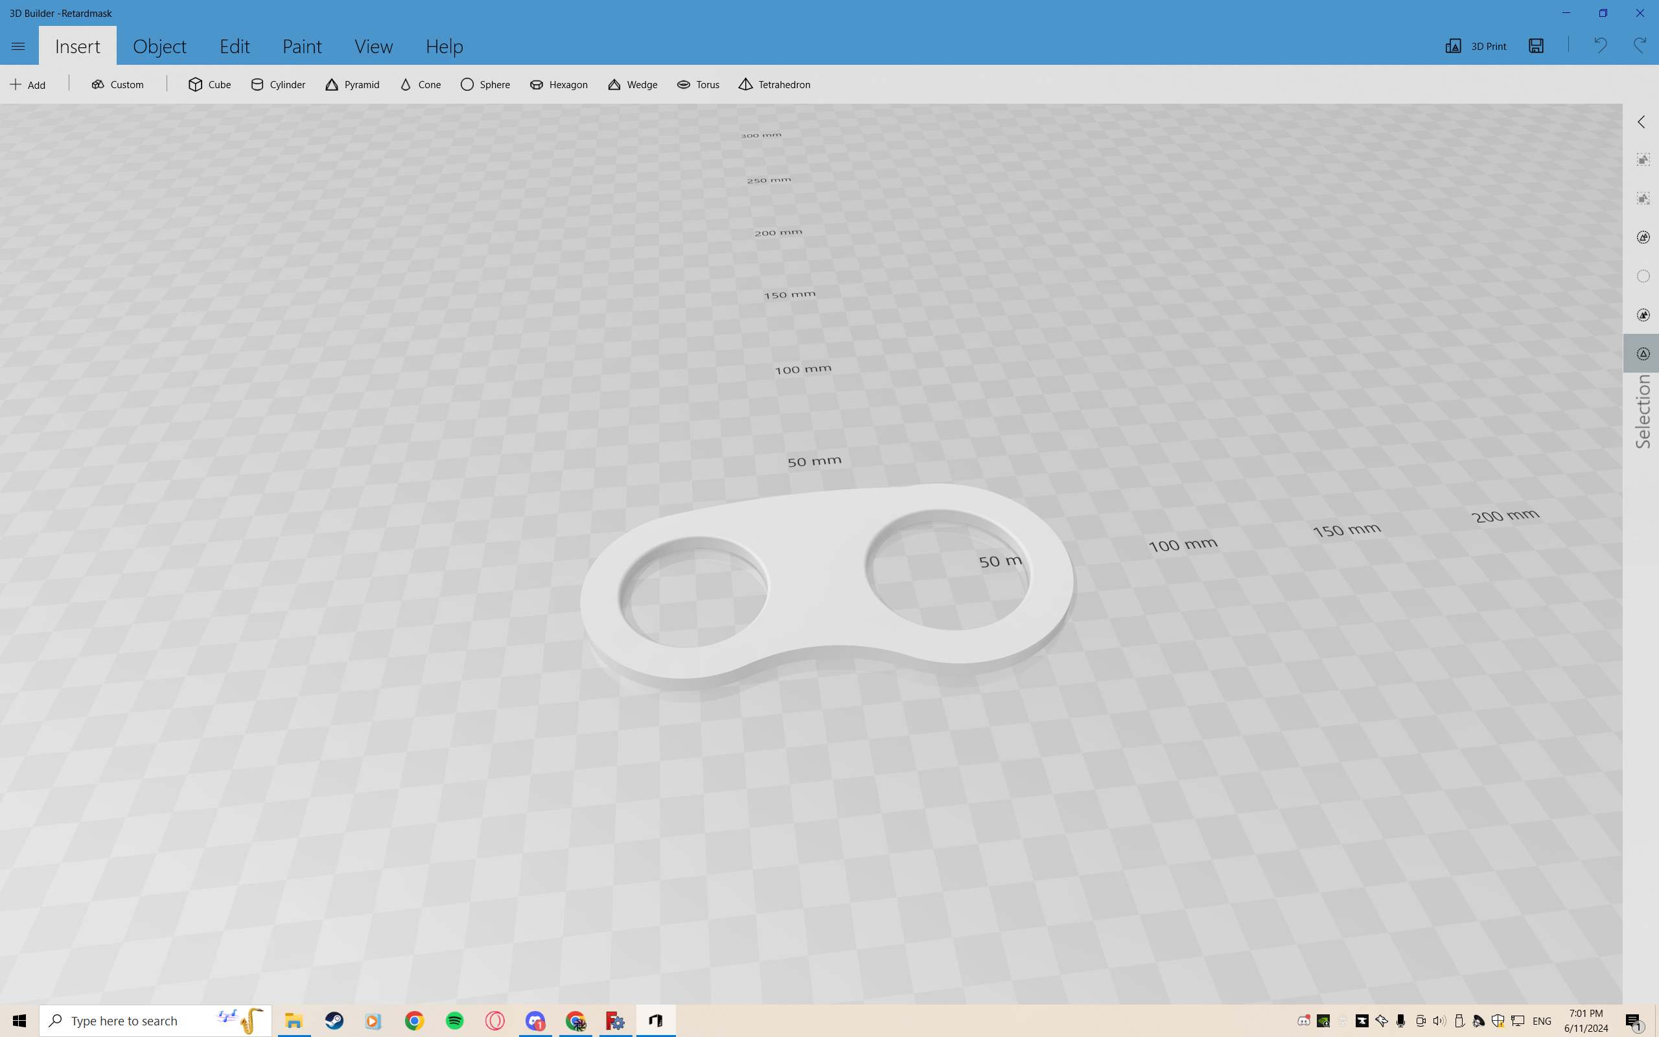Image resolution: width=1659 pixels, height=1037 pixels.
Task: Insert a Tetrahedron shape
Action: coord(774,84)
